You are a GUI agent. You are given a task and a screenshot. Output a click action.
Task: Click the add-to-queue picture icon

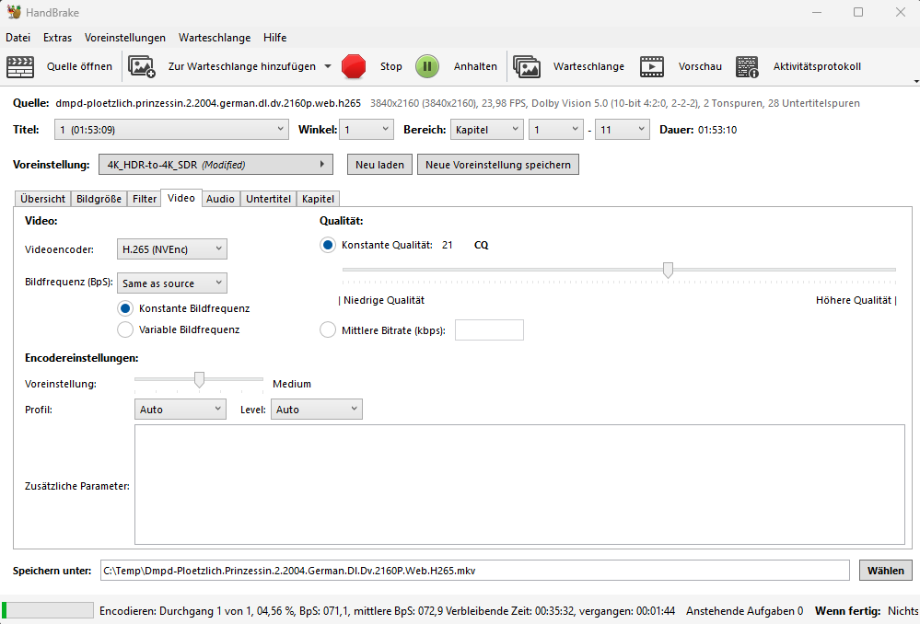(142, 66)
